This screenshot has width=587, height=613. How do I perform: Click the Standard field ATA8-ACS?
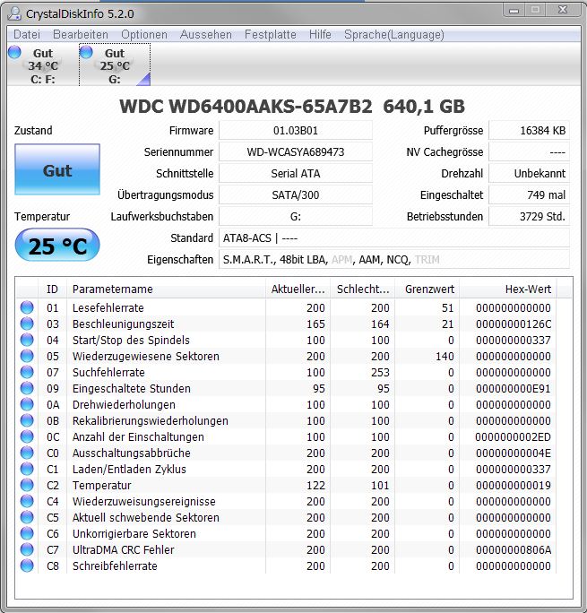[394, 237]
